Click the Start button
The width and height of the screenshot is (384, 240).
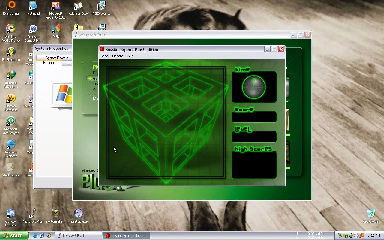pyautogui.click(x=14, y=235)
